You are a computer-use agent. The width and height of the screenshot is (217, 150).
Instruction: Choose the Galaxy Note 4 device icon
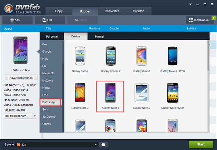110,93
